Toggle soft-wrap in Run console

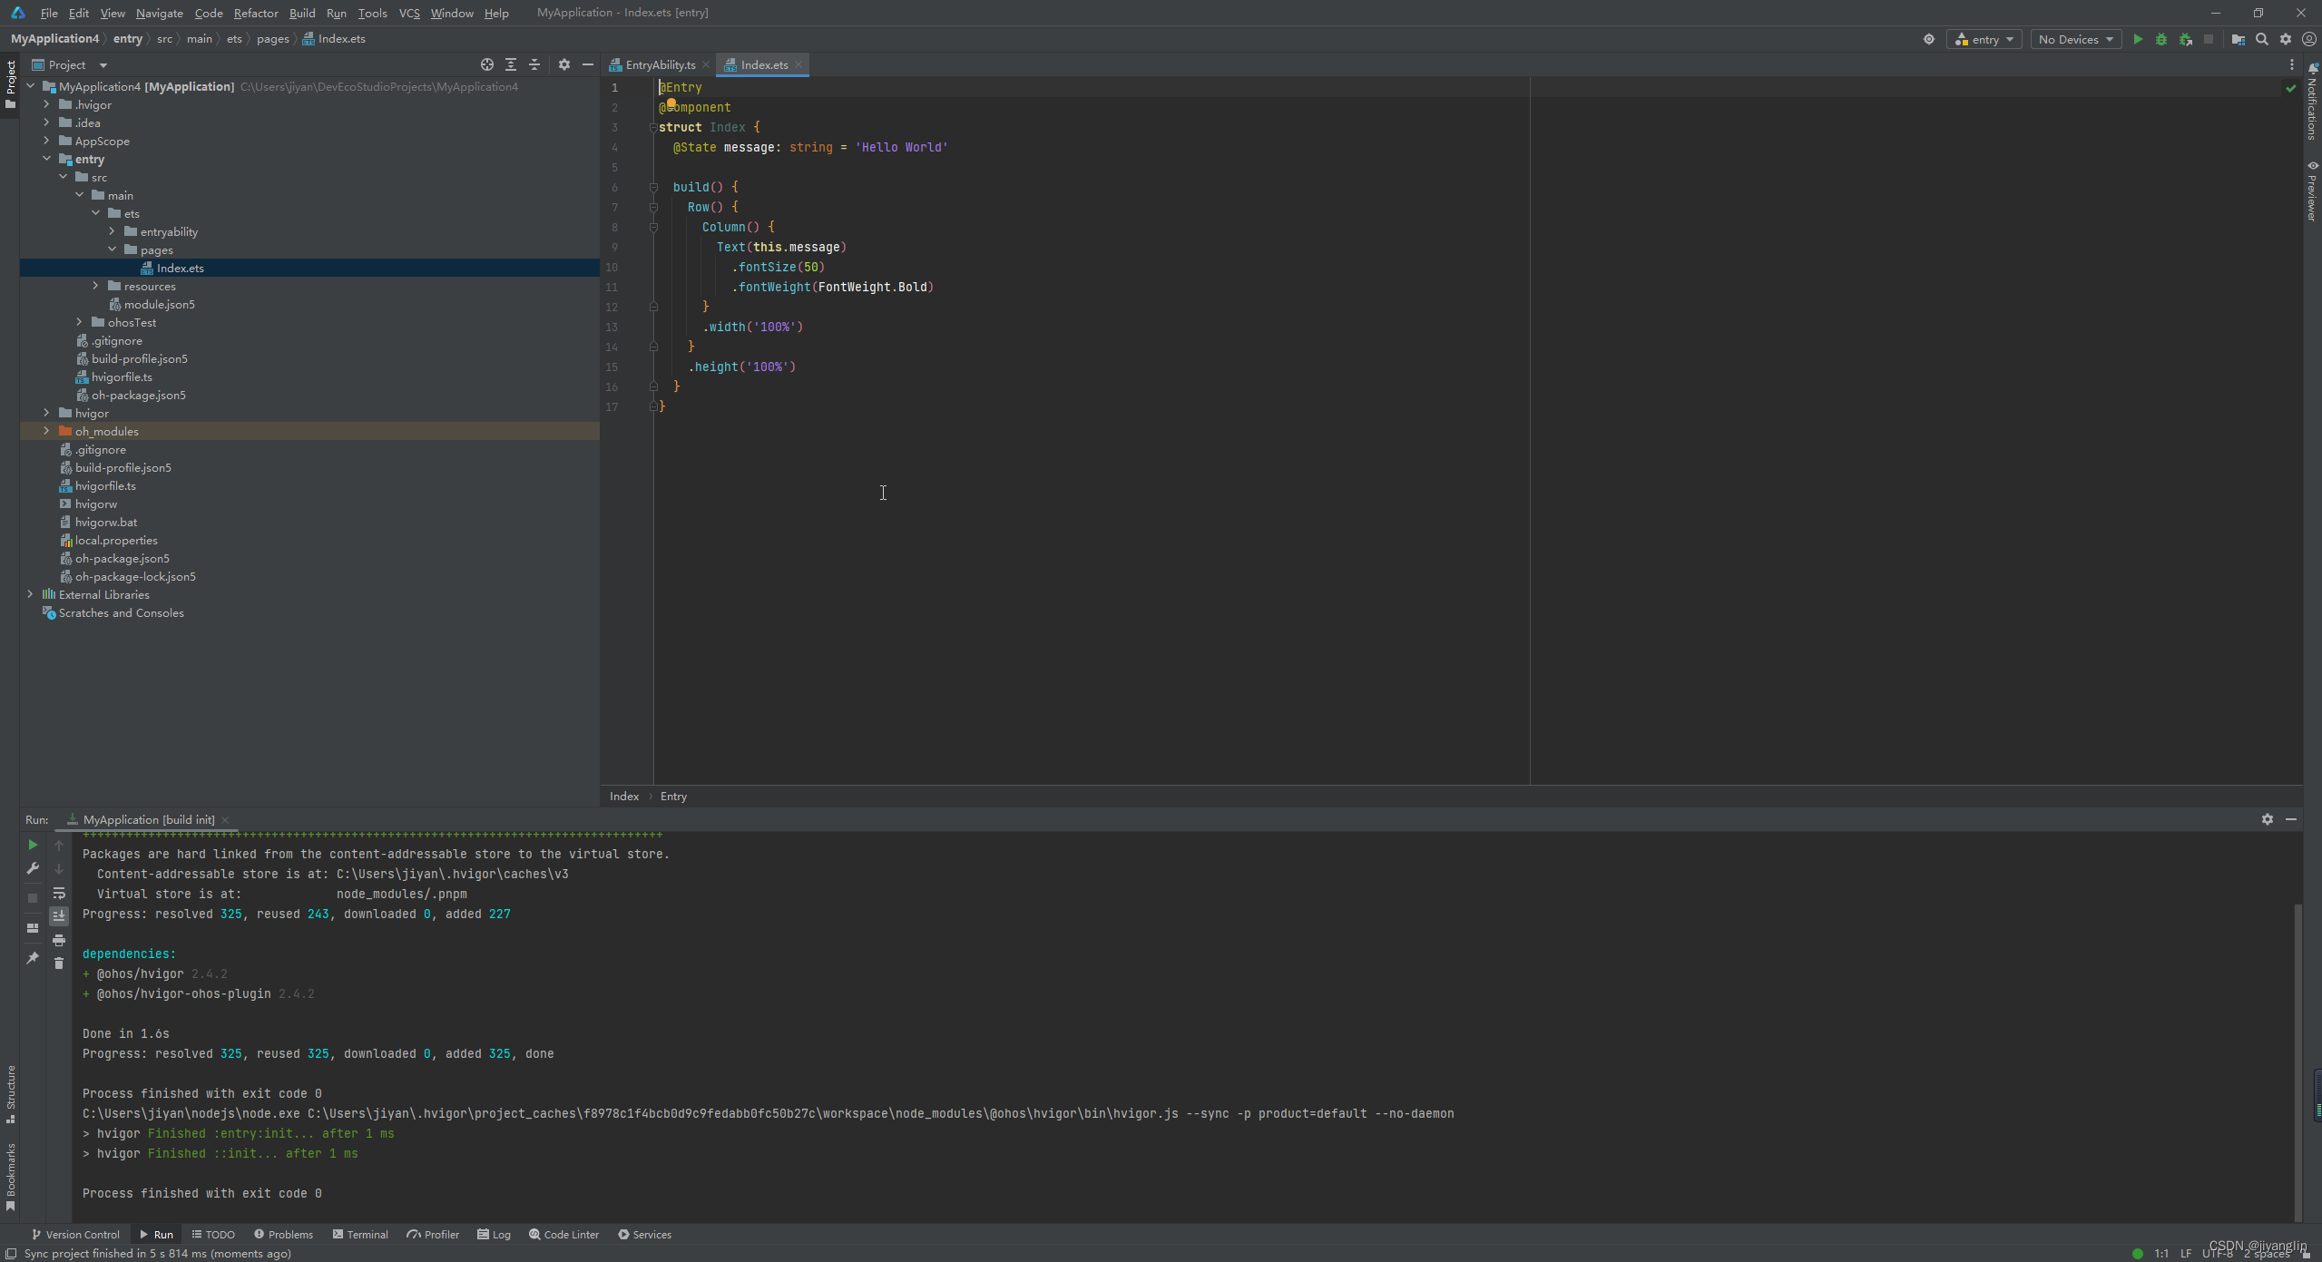point(59,893)
